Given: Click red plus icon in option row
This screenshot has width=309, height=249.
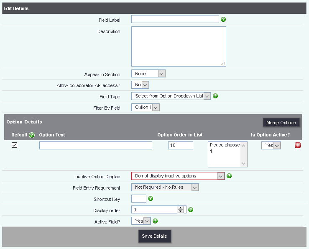Looking at the screenshot, I should click(x=298, y=145).
